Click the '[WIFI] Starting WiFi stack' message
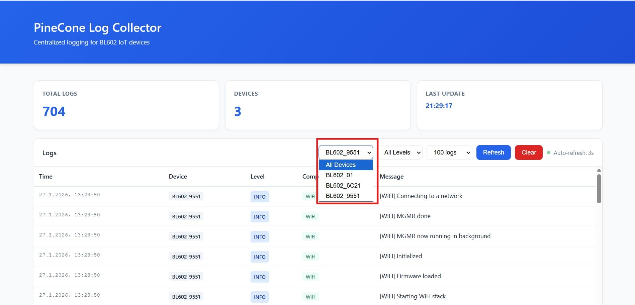The height and width of the screenshot is (305, 635). (413, 296)
